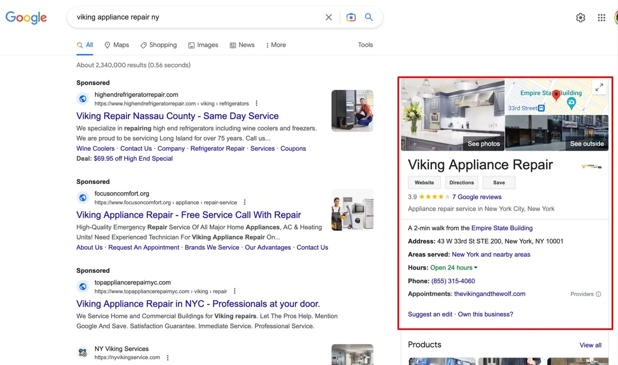Switch to the Images tab
The height and width of the screenshot is (365, 618).
click(203, 45)
